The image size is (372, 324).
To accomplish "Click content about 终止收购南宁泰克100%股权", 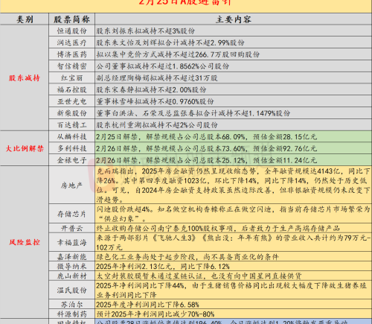I will (218, 228).
